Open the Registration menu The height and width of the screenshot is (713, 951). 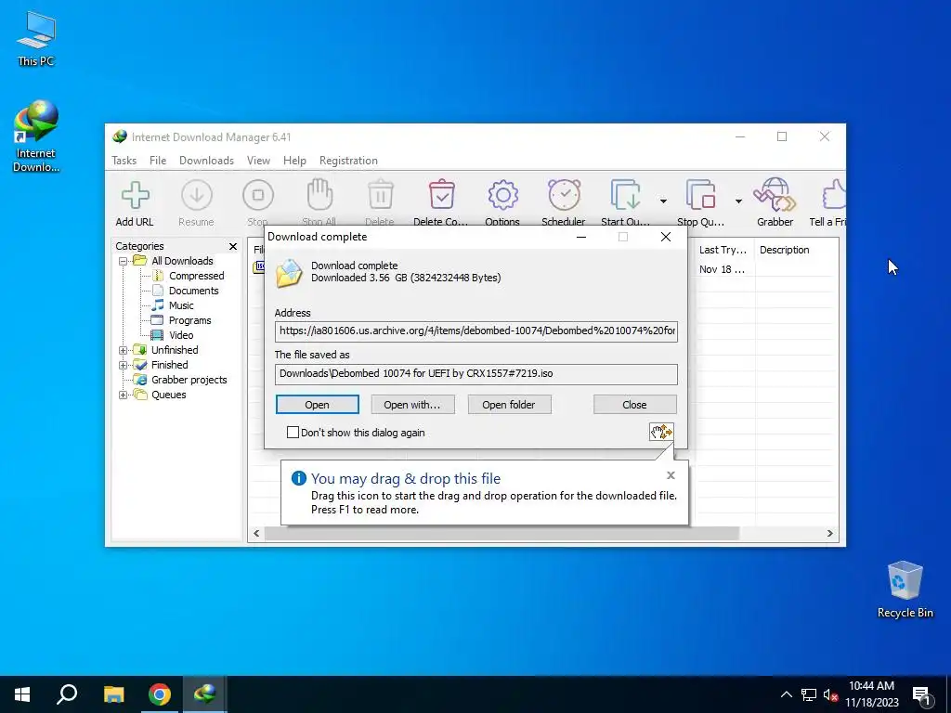(x=348, y=161)
